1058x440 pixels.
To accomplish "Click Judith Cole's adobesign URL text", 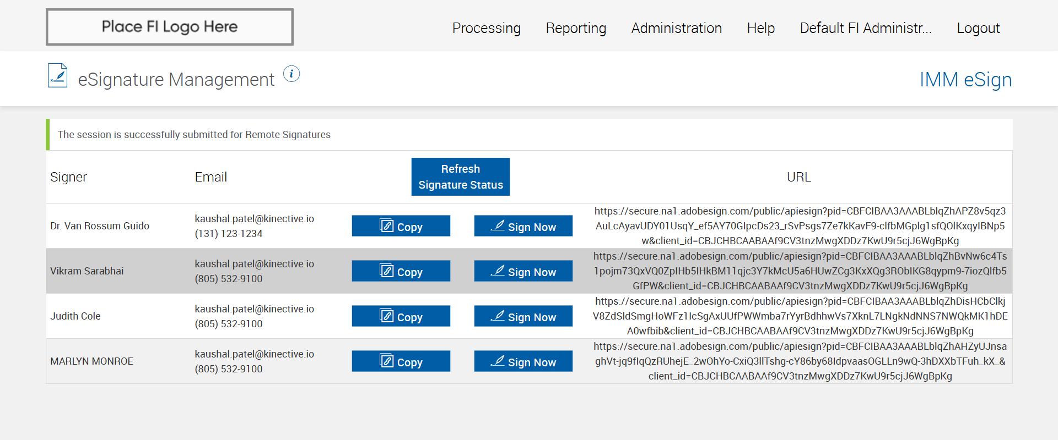I will (x=800, y=316).
